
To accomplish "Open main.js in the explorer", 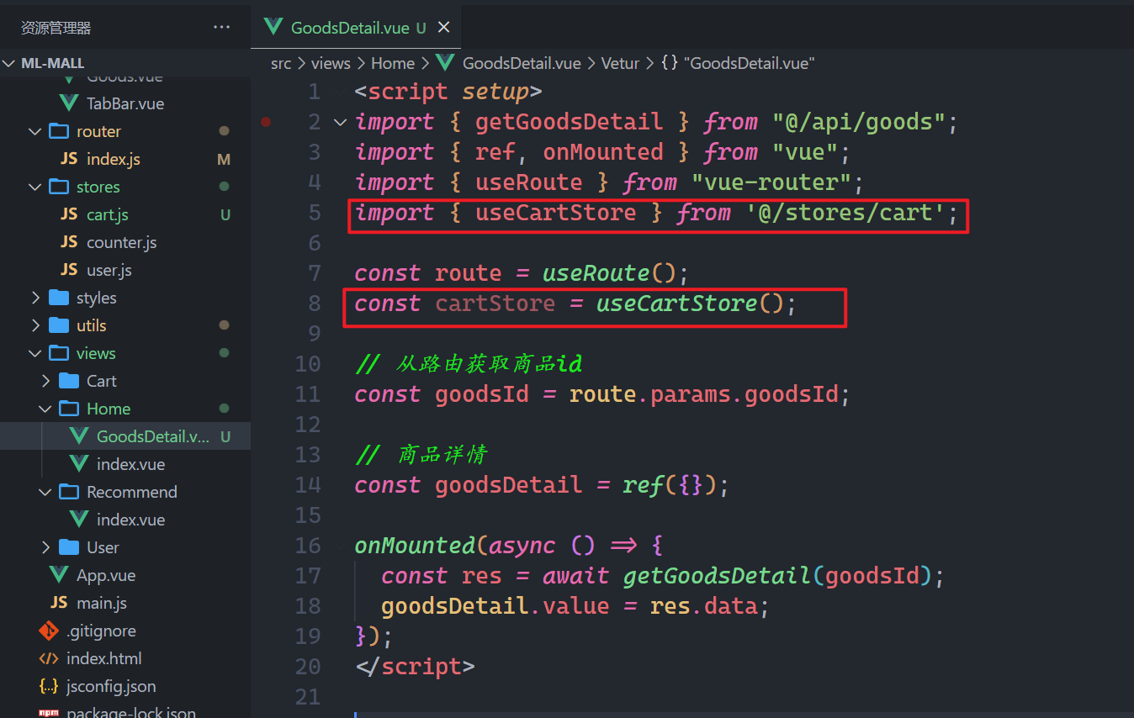I will pyautogui.click(x=102, y=603).
